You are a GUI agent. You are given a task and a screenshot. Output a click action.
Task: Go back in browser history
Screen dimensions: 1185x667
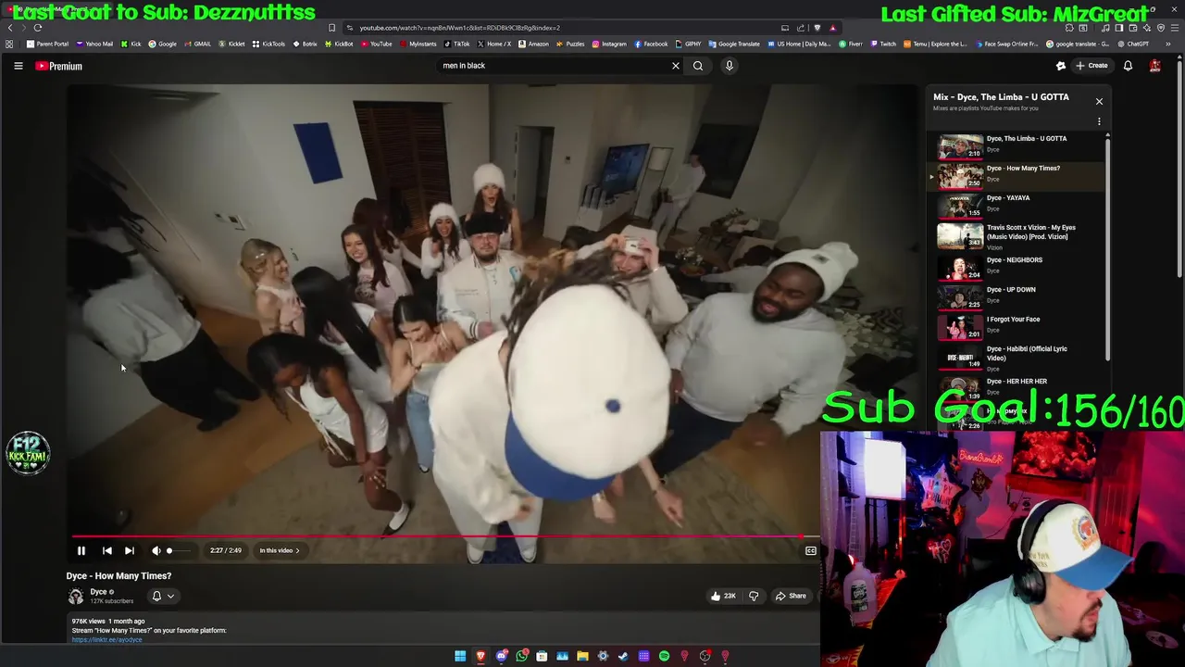10,28
